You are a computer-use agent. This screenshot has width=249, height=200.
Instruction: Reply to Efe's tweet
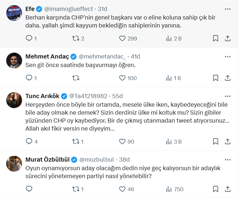29,38
